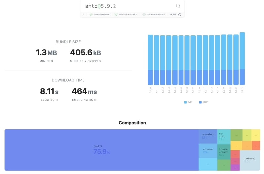Open the qrcode.react composition block
The image size is (264, 174).
224,152
